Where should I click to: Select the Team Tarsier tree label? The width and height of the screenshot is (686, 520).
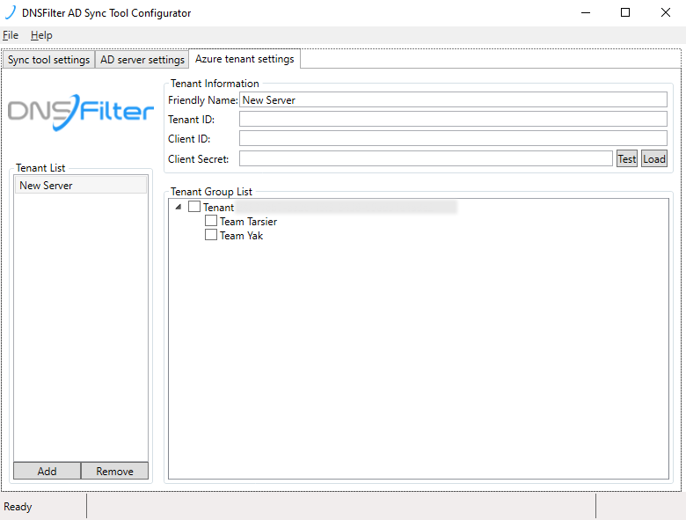(248, 222)
